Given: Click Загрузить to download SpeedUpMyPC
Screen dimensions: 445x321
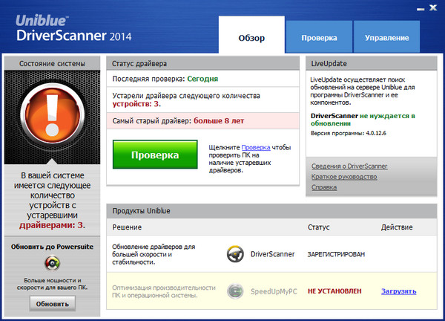Looking at the screenshot, I should tap(398, 291).
